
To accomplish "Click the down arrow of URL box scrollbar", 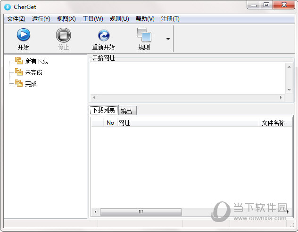I will (289, 89).
